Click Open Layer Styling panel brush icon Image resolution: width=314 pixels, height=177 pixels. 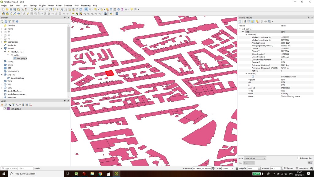point(2,105)
